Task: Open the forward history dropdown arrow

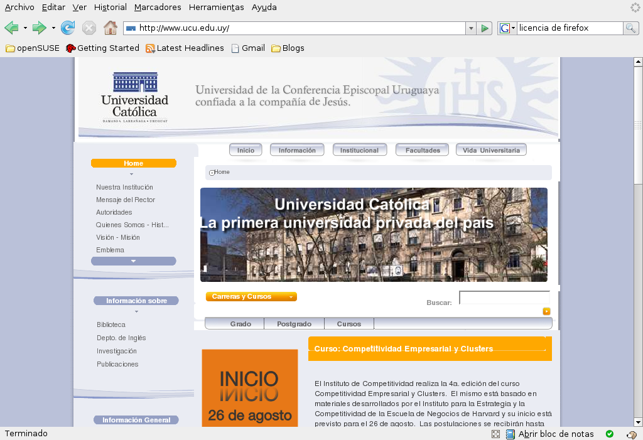Action: pos(53,28)
